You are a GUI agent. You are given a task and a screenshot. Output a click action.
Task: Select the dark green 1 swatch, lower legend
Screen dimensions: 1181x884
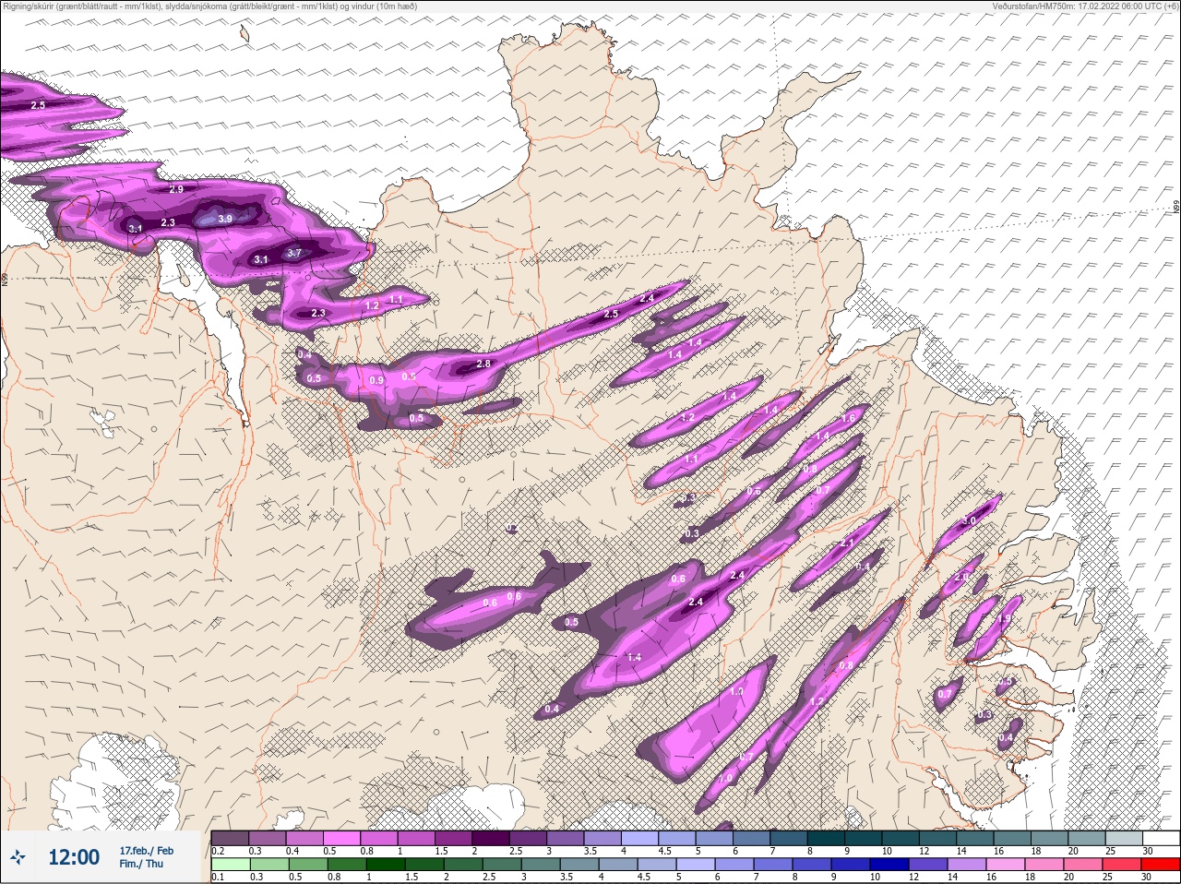386,864
